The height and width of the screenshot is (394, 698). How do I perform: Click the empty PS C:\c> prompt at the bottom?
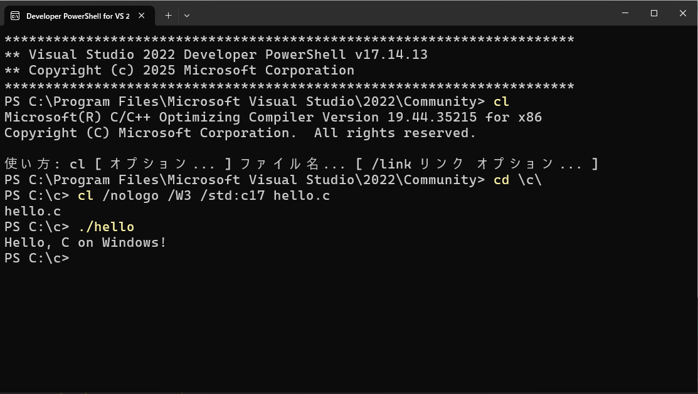pyautogui.click(x=37, y=258)
